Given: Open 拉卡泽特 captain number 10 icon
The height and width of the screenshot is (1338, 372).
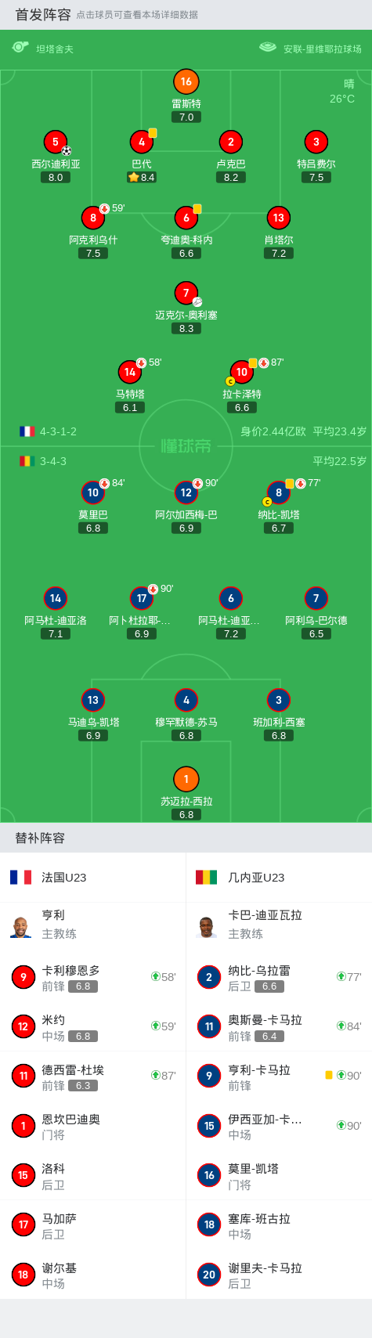Looking at the screenshot, I should (241, 372).
